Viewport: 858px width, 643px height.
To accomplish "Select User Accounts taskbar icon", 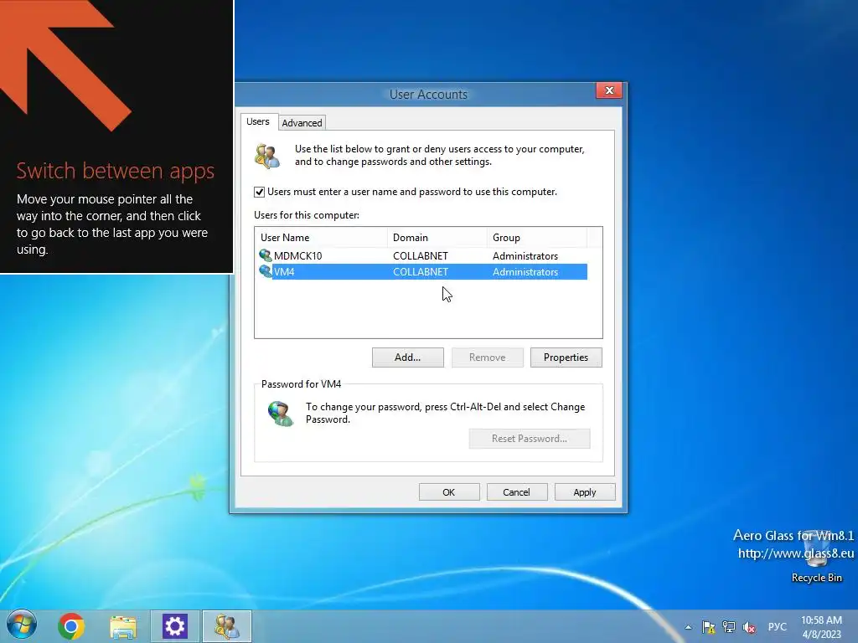I will tap(226, 626).
